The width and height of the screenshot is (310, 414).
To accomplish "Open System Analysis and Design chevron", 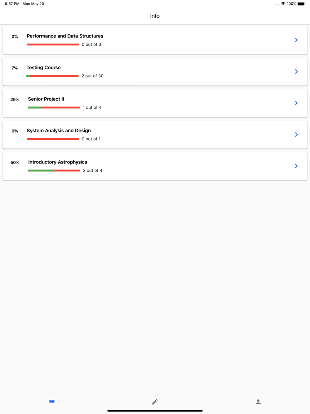I will point(296,134).
